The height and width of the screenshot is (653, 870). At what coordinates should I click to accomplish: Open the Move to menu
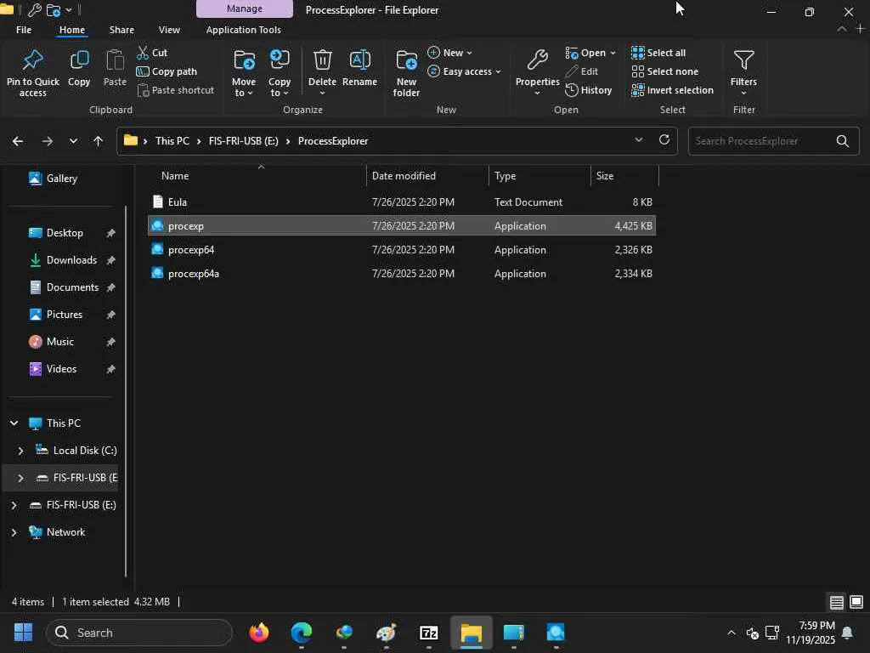(244, 73)
